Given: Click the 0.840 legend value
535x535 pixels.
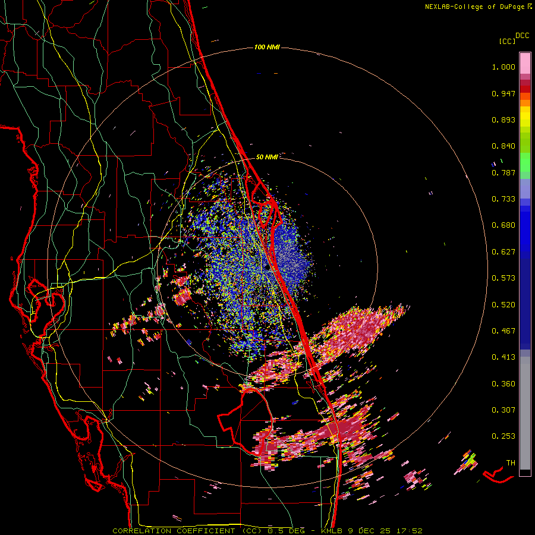Looking at the screenshot, I should click(503, 146).
